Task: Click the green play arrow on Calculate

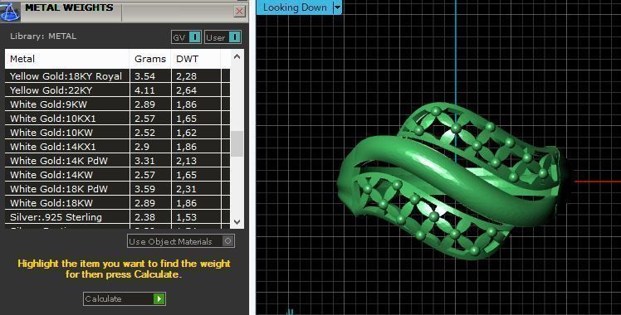Action: [159, 298]
